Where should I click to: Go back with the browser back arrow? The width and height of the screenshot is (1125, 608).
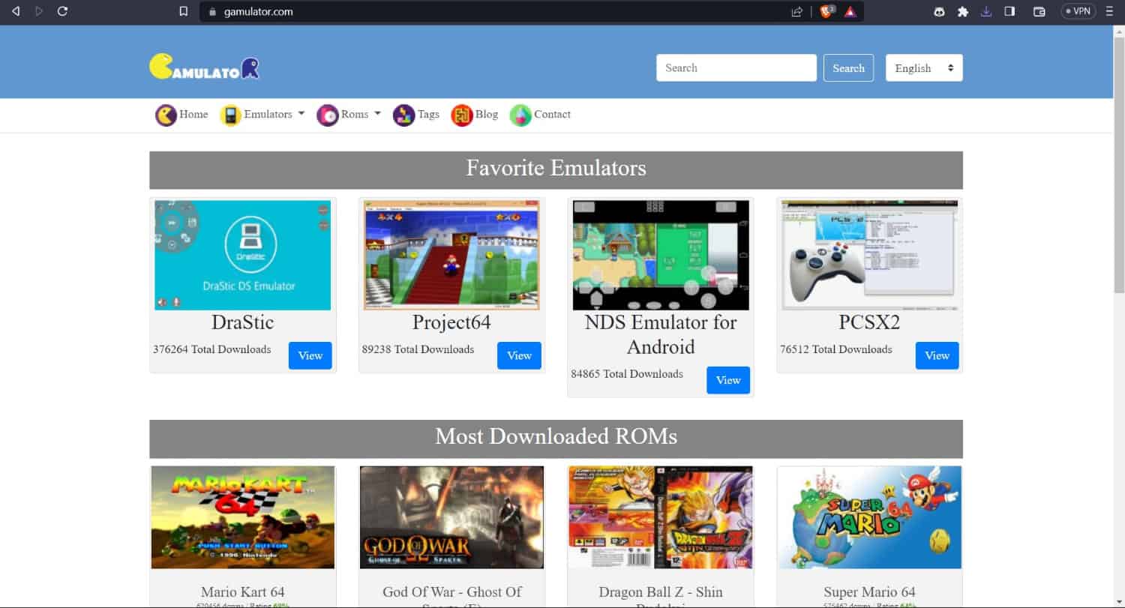tap(16, 11)
